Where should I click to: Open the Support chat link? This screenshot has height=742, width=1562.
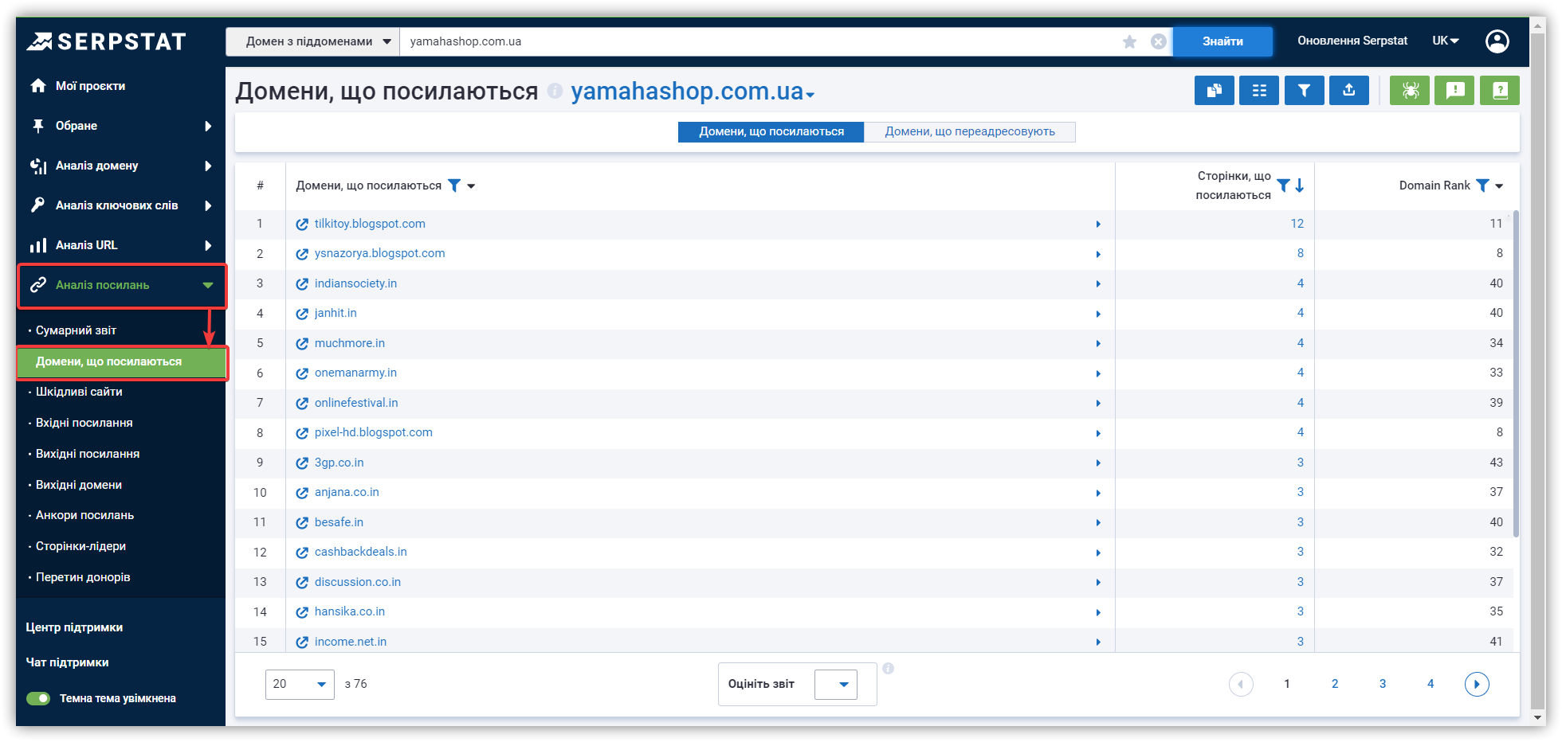[67, 662]
